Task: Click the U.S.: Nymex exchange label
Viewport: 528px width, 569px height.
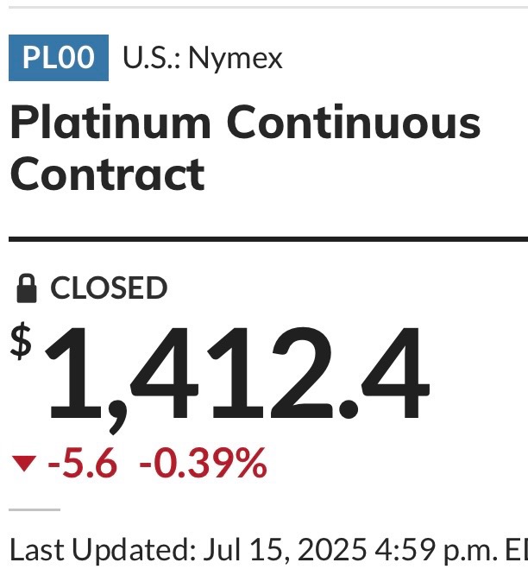Action: tap(203, 58)
